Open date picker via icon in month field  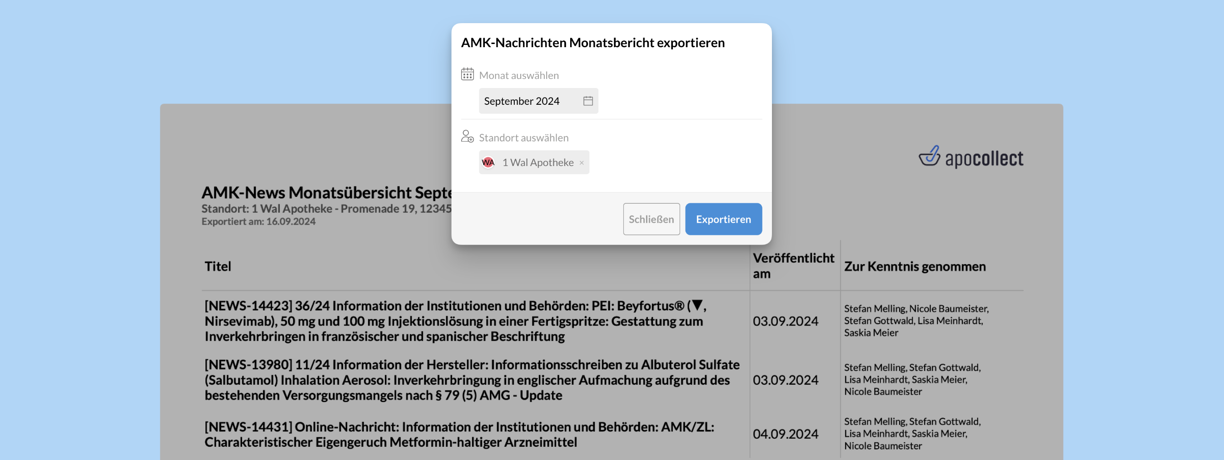click(x=588, y=101)
